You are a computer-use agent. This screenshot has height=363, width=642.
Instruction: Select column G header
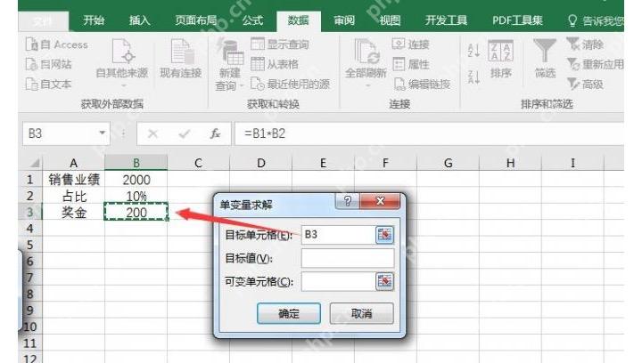tap(448, 163)
